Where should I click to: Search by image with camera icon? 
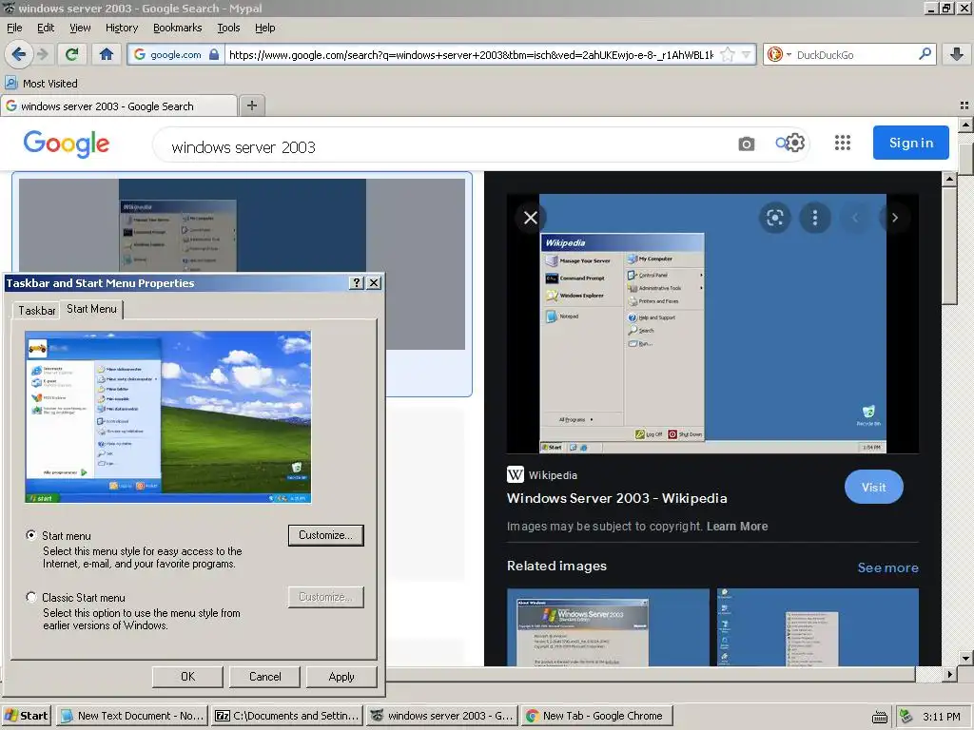(x=746, y=144)
